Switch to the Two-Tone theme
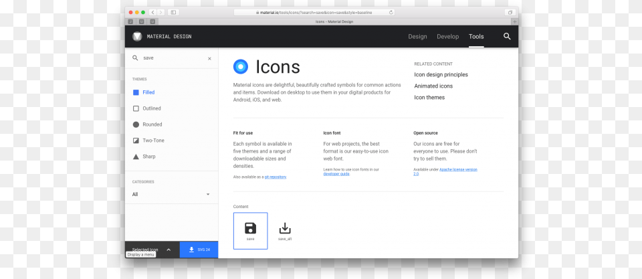This screenshot has width=642, height=279. 153,141
